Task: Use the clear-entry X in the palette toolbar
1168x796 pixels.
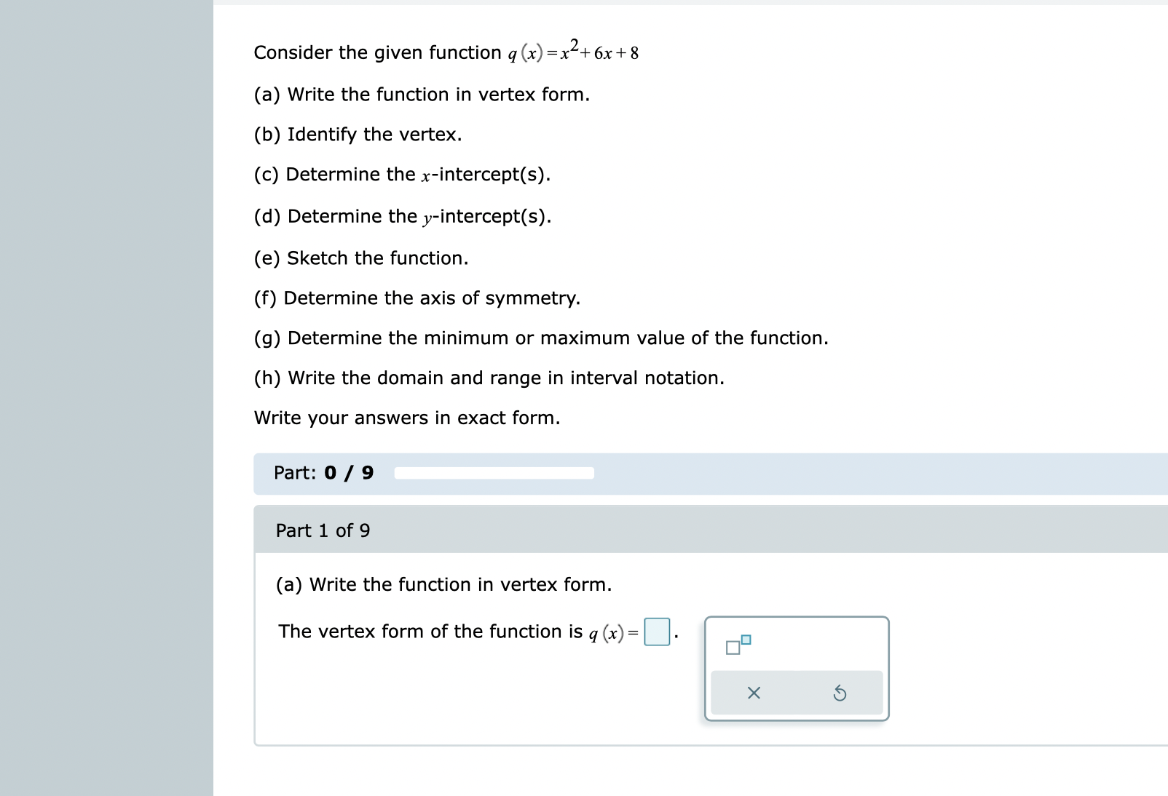Action: pyautogui.click(x=754, y=693)
